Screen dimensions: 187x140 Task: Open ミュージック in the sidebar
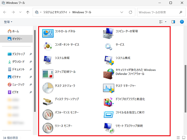click(x=16, y=84)
